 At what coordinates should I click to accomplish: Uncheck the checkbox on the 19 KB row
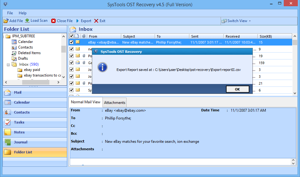(x=71, y=56)
